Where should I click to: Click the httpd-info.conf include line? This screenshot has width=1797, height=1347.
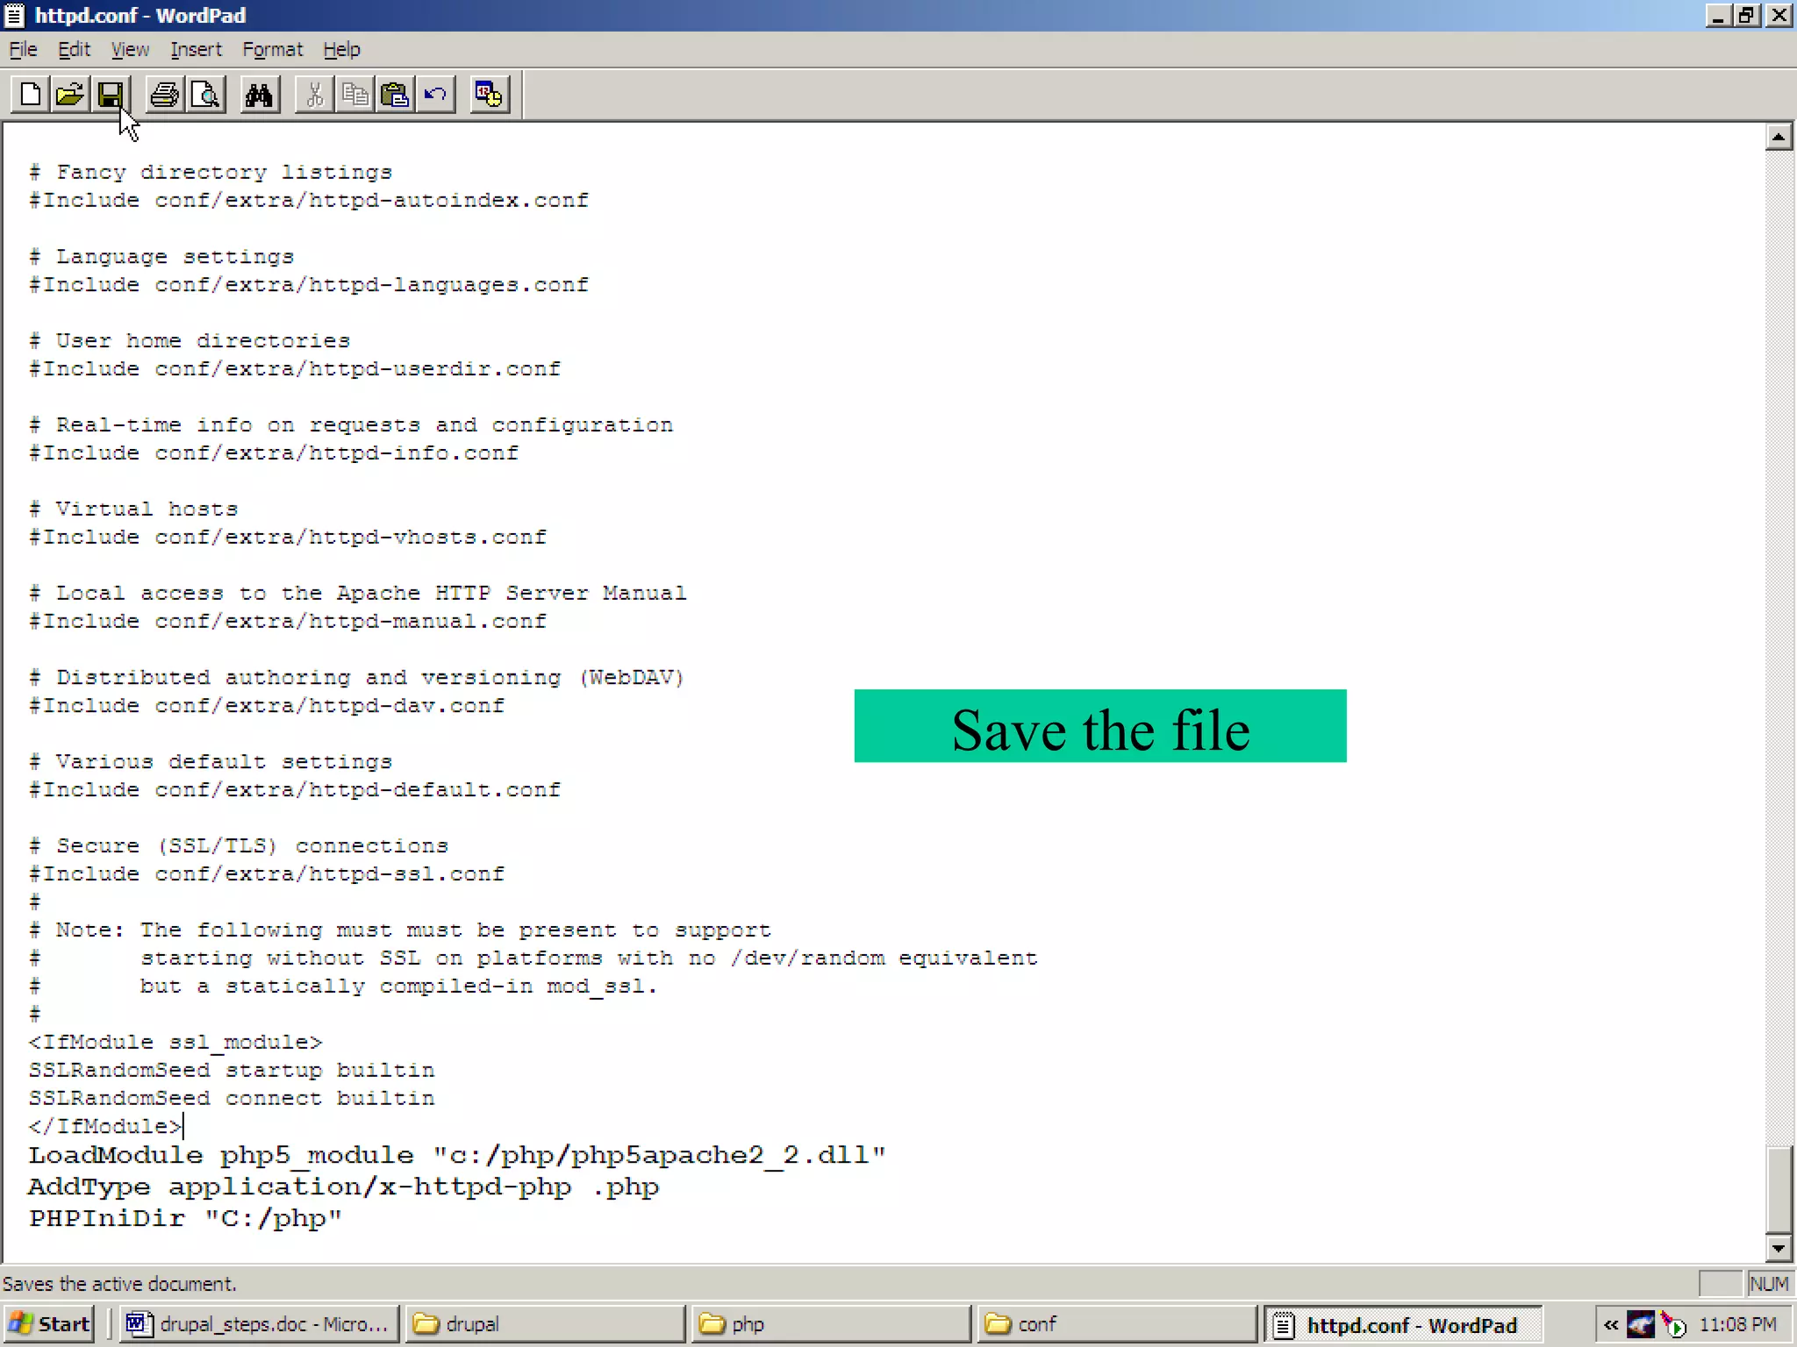[x=274, y=453]
